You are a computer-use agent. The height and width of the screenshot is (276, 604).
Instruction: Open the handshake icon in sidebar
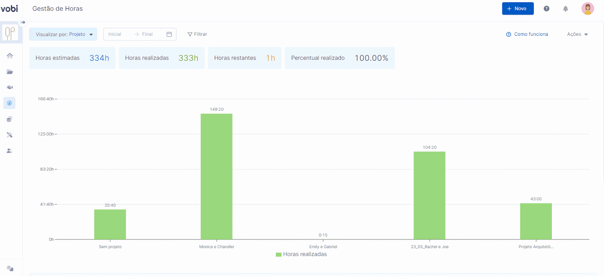tap(10, 87)
